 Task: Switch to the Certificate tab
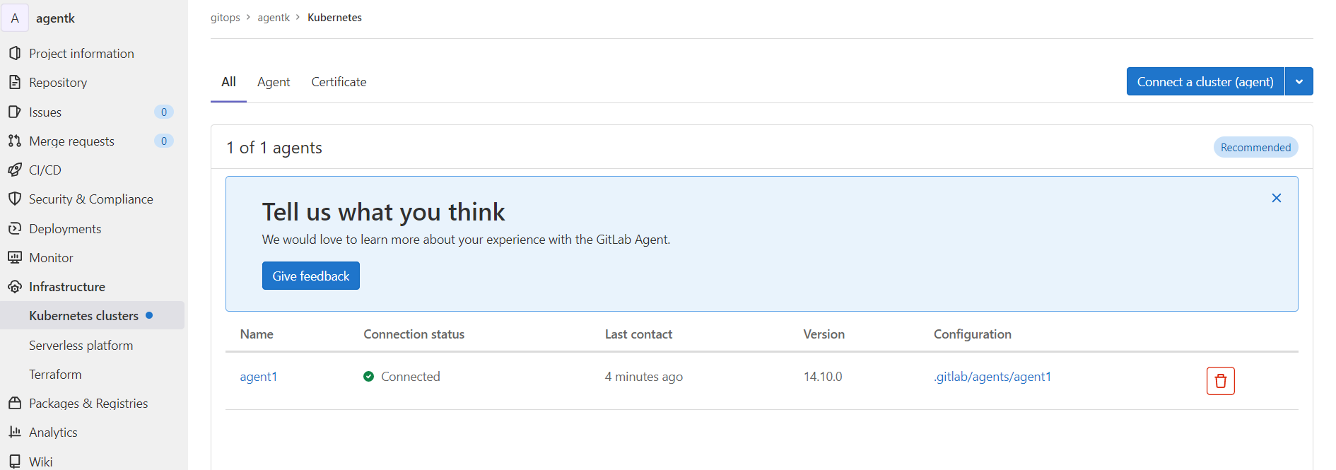(x=339, y=81)
